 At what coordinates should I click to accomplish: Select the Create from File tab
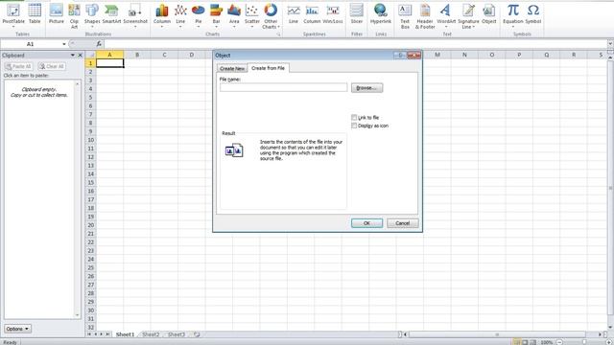(269, 68)
